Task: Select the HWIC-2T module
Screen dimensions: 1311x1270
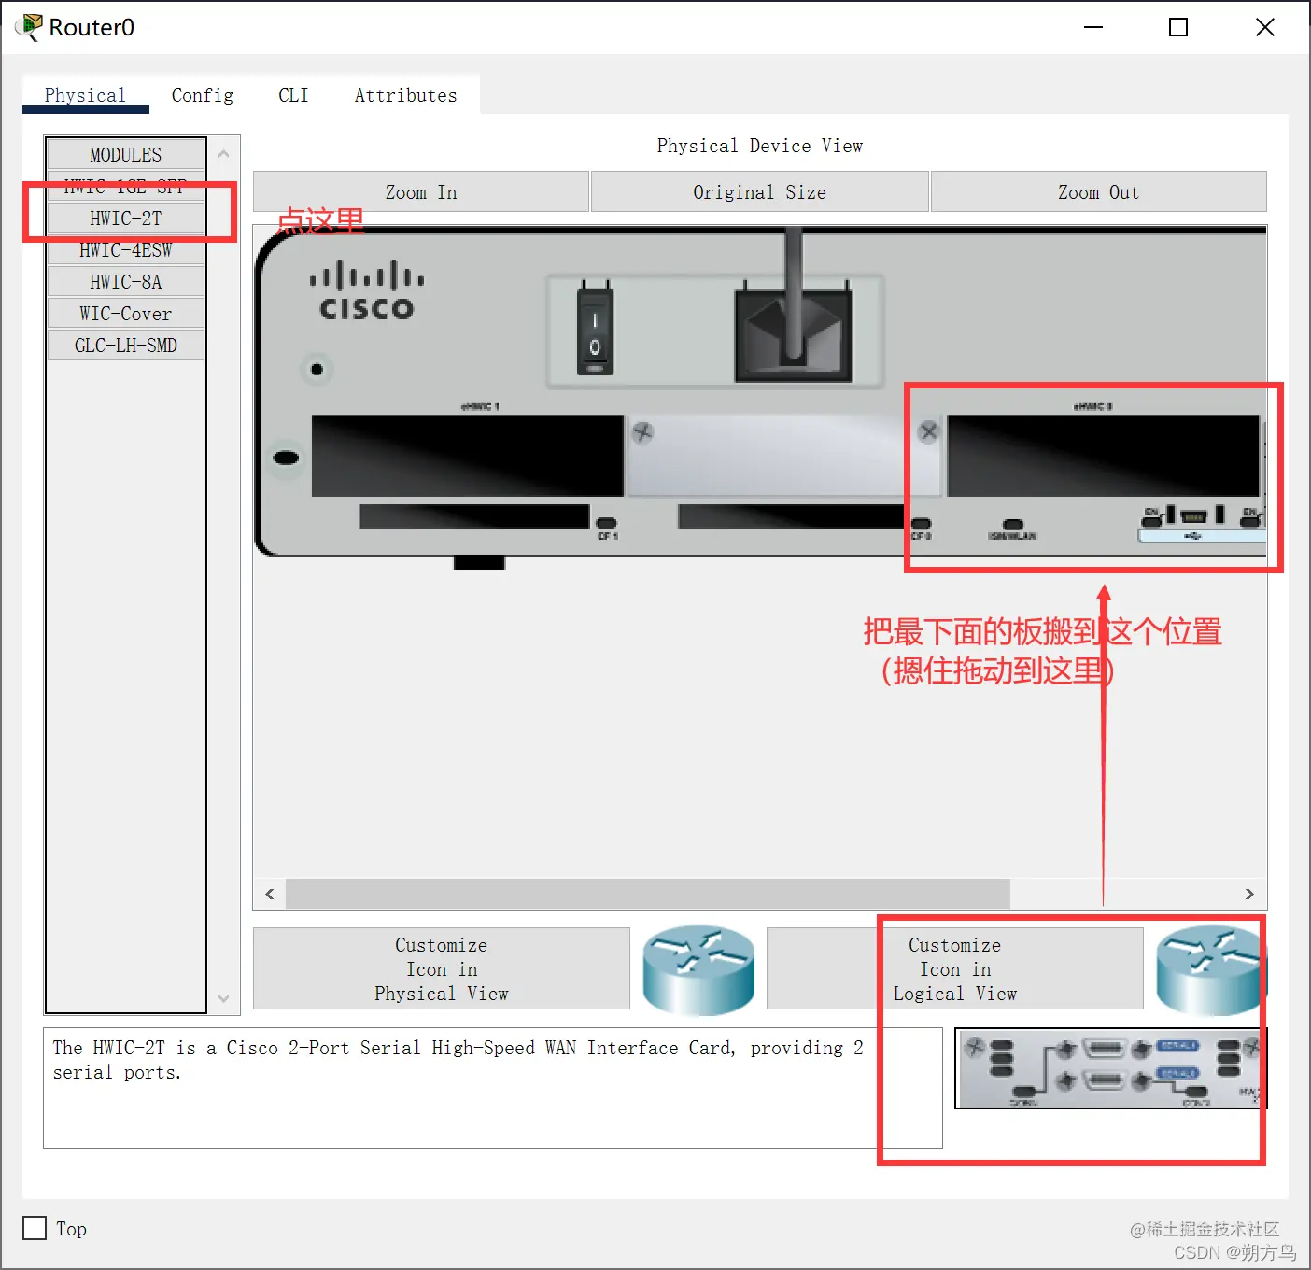Action: click(126, 218)
